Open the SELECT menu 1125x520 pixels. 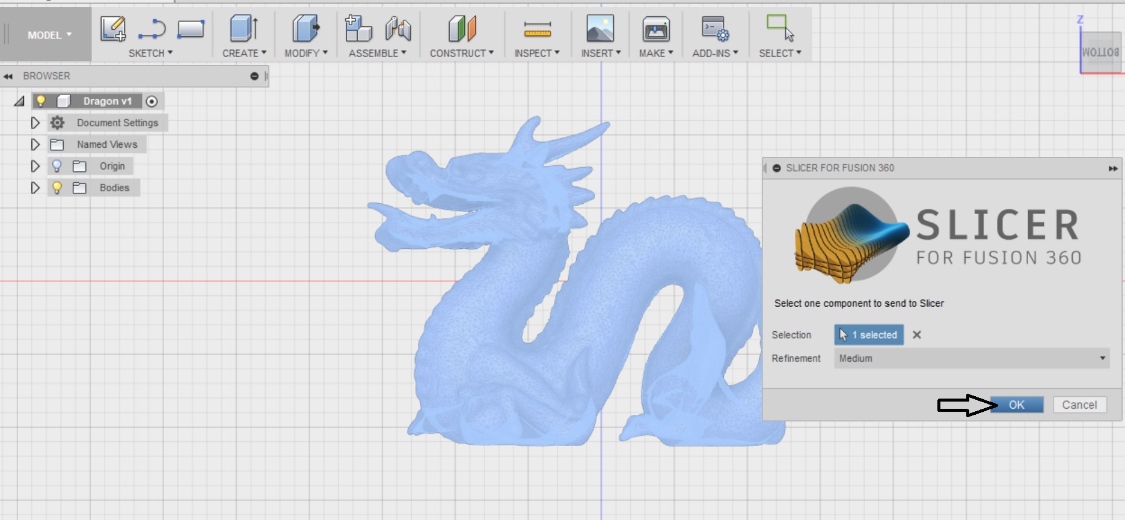[780, 53]
